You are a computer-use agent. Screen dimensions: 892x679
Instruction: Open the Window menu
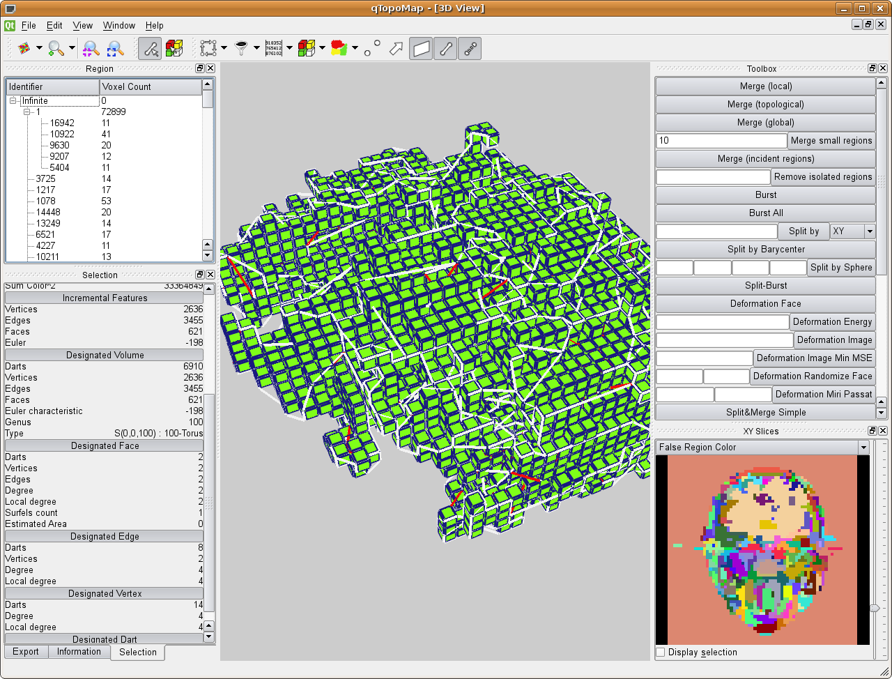click(x=118, y=26)
